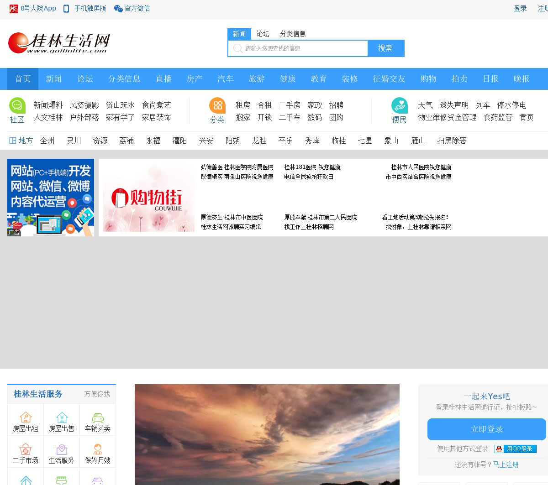Viewport: 548px width, 485px height.
Task: Click the 手机触屏版 phone icon
Action: click(66, 9)
